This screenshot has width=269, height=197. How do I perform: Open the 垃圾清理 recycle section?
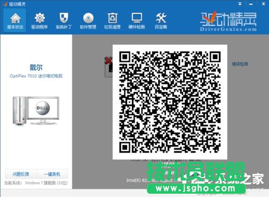pyautogui.click(x=112, y=21)
